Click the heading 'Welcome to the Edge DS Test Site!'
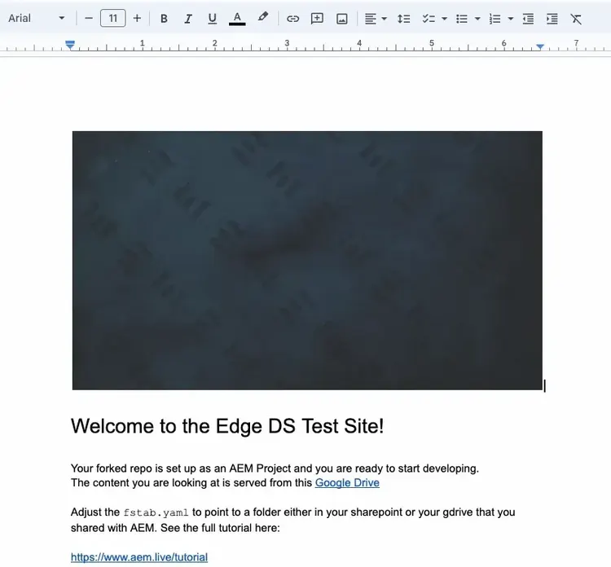 (x=227, y=425)
